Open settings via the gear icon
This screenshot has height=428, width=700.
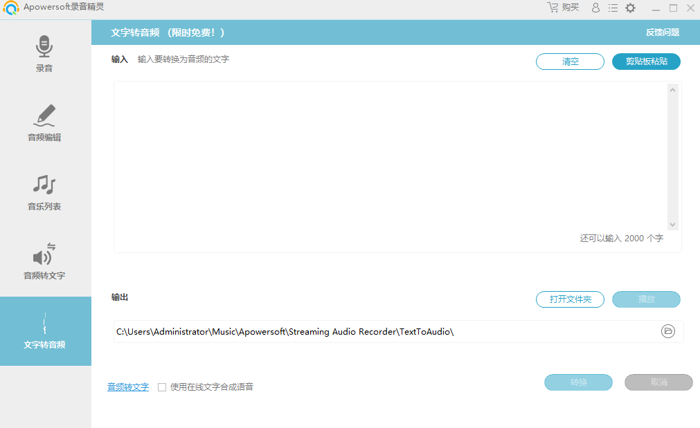(x=630, y=8)
